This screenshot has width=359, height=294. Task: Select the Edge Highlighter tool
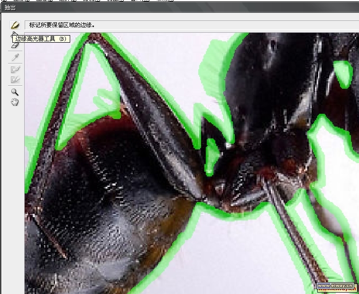15,25
